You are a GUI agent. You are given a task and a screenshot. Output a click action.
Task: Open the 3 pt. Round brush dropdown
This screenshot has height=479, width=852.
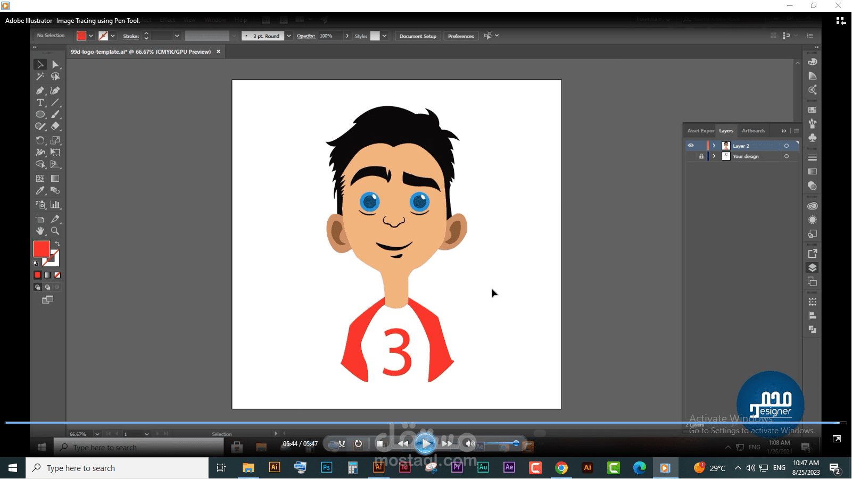pos(288,36)
